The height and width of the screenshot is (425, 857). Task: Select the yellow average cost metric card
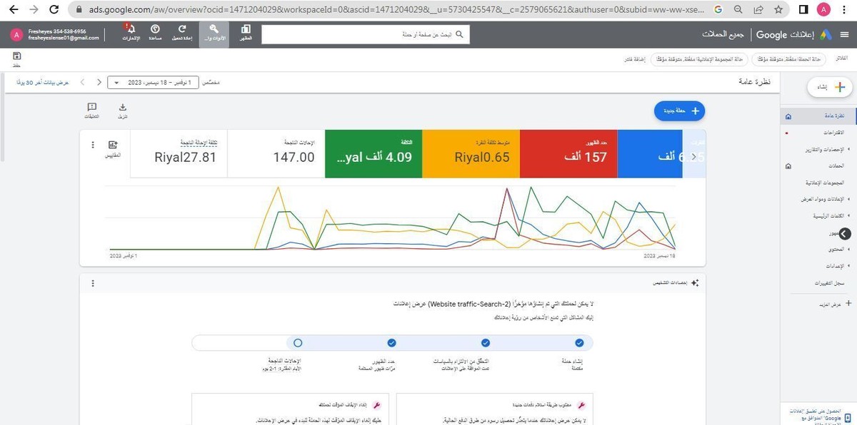tap(471, 153)
